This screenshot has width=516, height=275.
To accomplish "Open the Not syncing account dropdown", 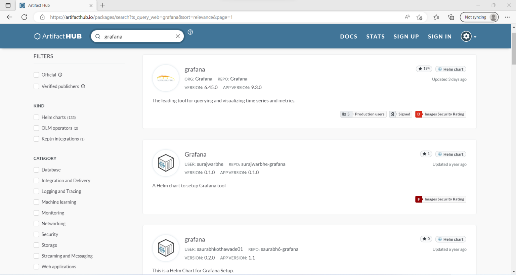I will point(479,17).
